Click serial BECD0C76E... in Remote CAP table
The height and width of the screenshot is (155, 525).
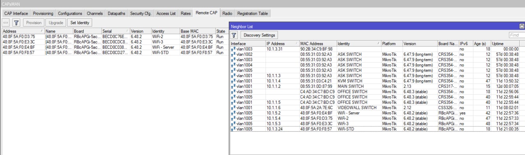115,36
